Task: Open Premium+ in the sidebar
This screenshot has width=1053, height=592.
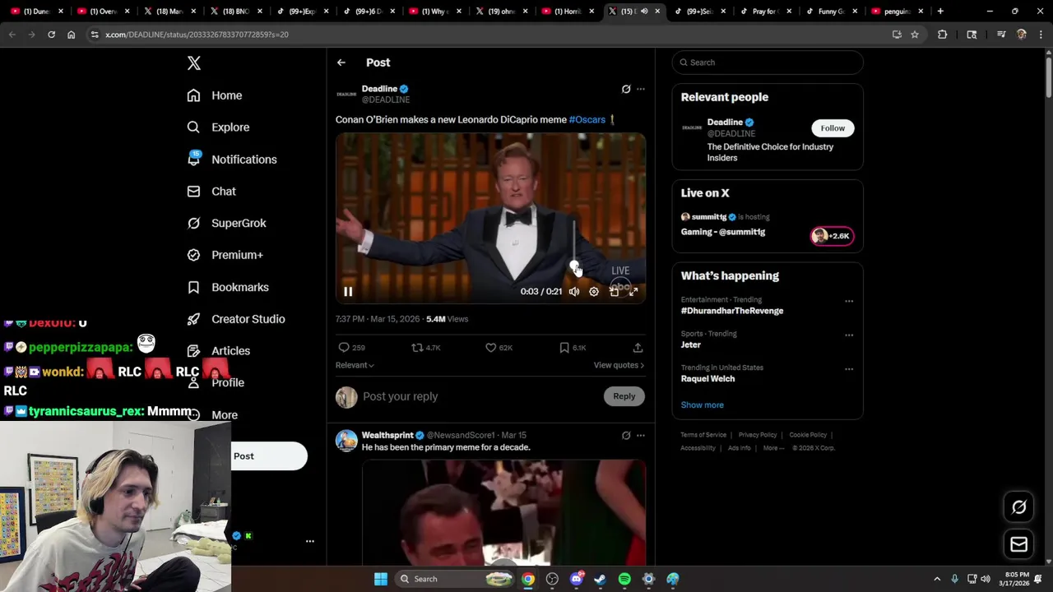Action: (x=225, y=255)
